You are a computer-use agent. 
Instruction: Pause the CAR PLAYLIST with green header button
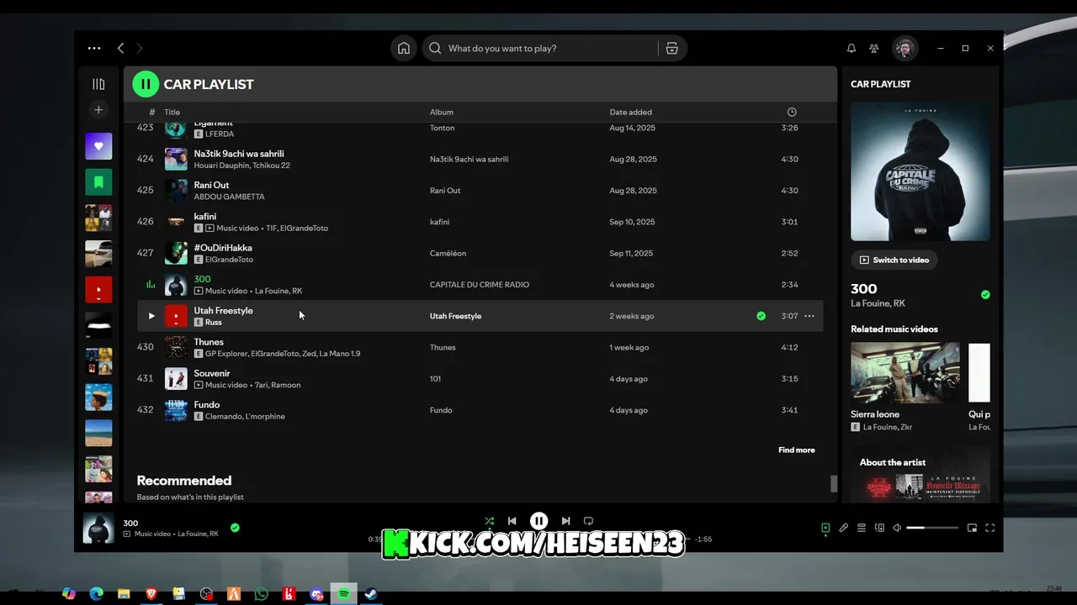(146, 84)
